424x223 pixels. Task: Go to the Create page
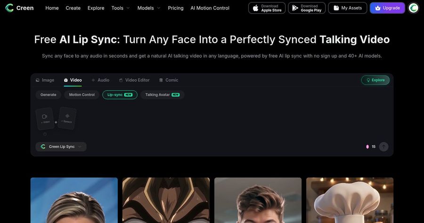73,8
